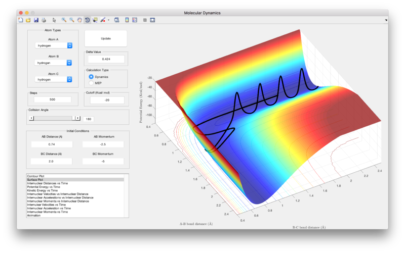Select Animation in the plot list
Screen dimensions: 405x253
point(34,216)
